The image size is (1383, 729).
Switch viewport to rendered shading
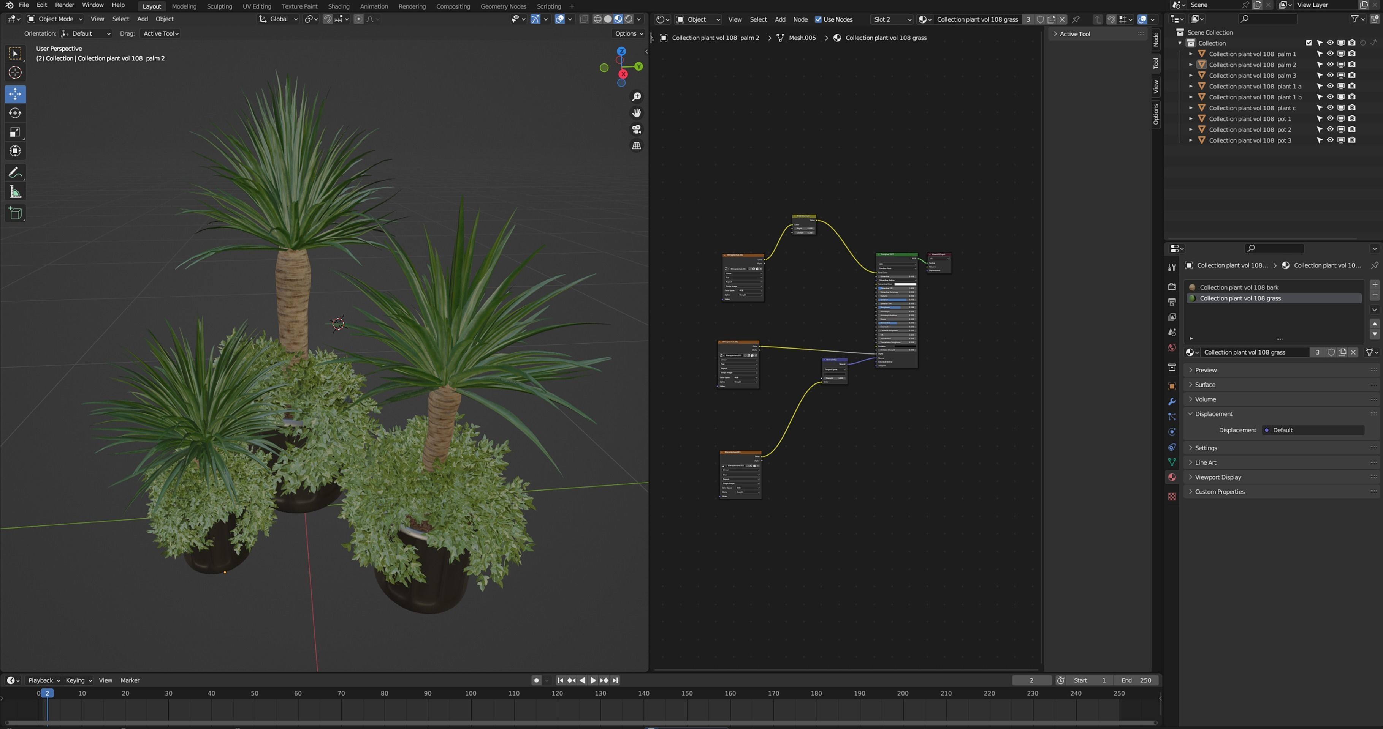(x=628, y=19)
